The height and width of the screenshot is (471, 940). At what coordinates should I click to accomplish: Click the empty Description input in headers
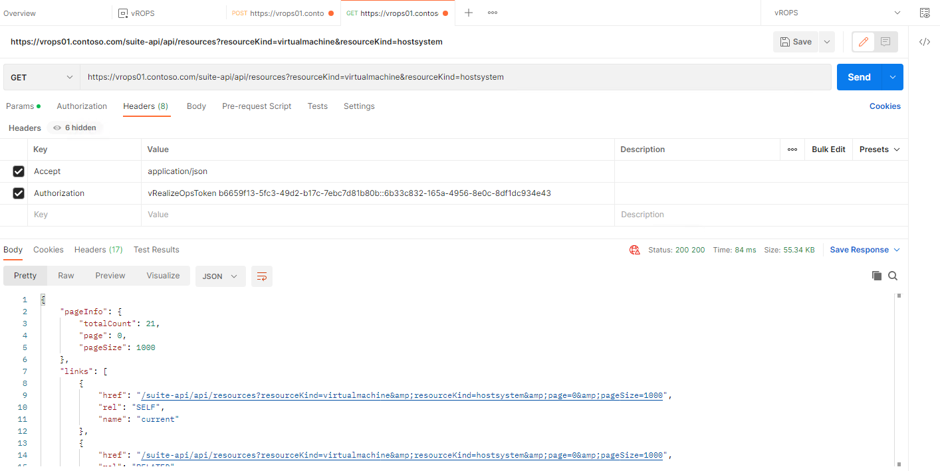pyautogui.click(x=761, y=215)
